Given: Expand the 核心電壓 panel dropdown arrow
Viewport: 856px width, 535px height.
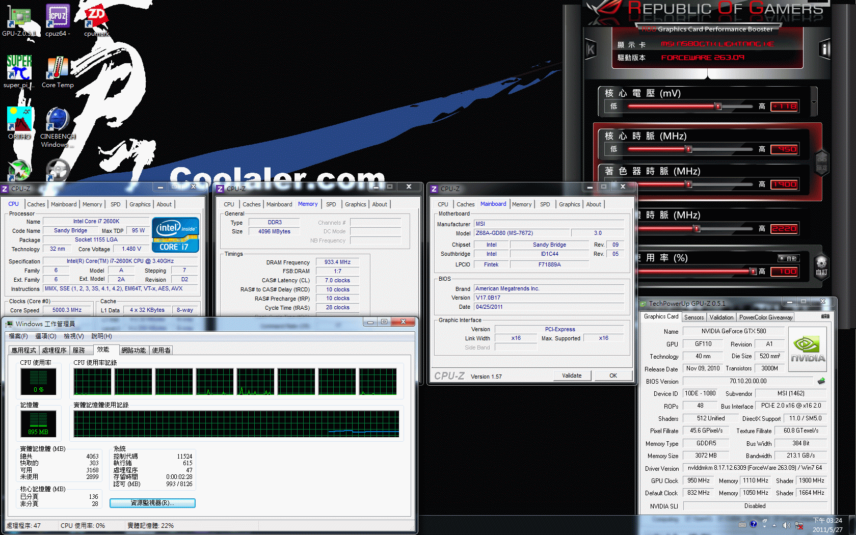Looking at the screenshot, I should point(814,102).
